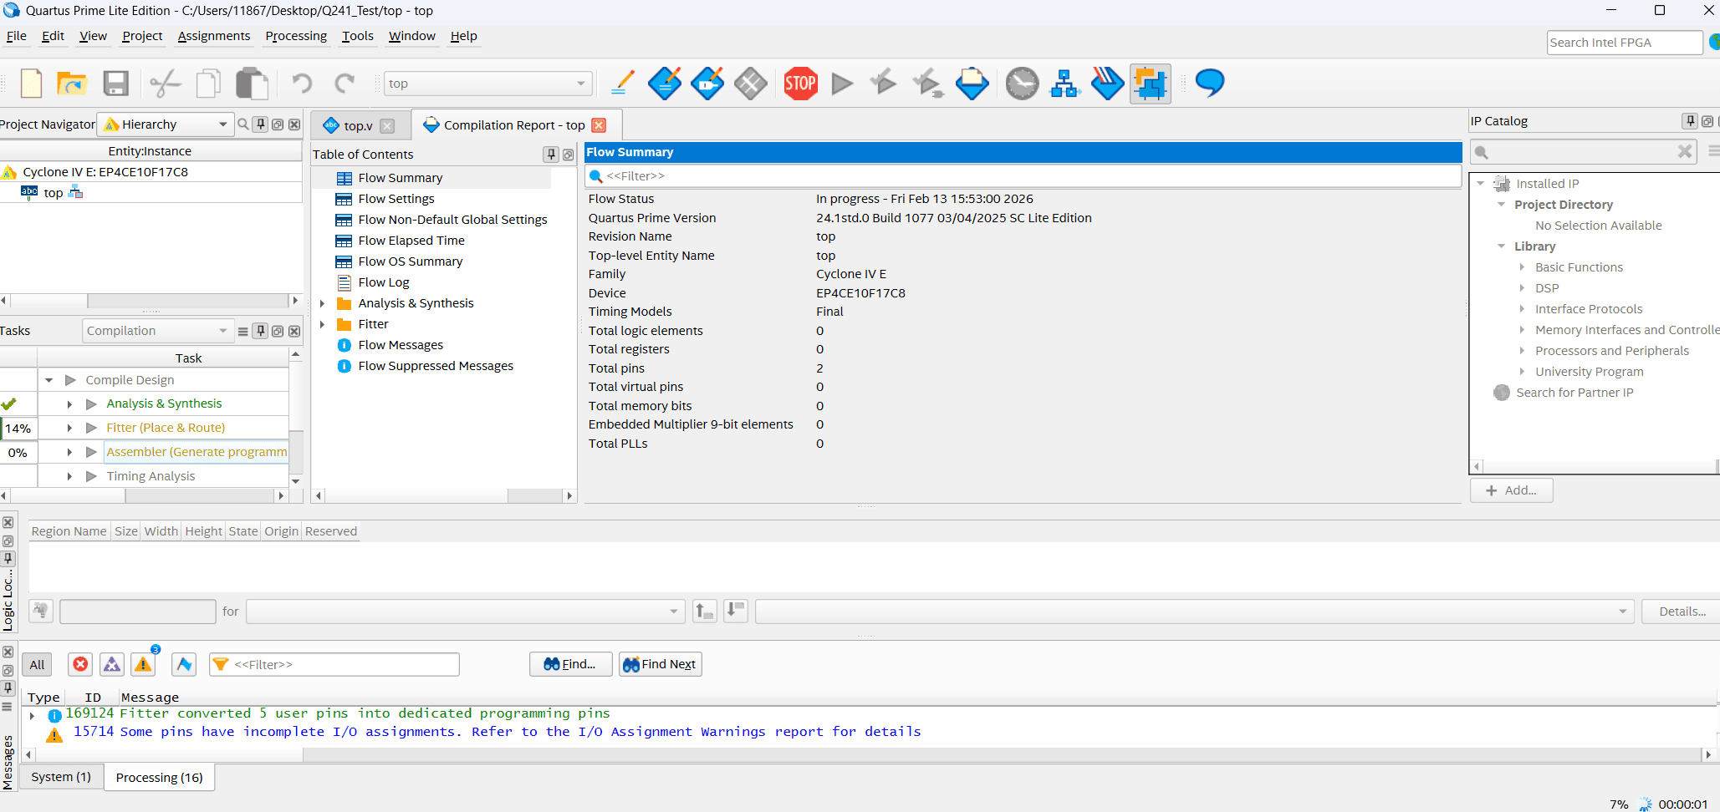Click the red STOP processing icon
Image resolution: width=1720 pixels, height=812 pixels.
(800, 84)
